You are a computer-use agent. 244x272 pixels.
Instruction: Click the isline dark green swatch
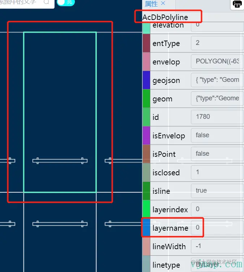[146, 191]
